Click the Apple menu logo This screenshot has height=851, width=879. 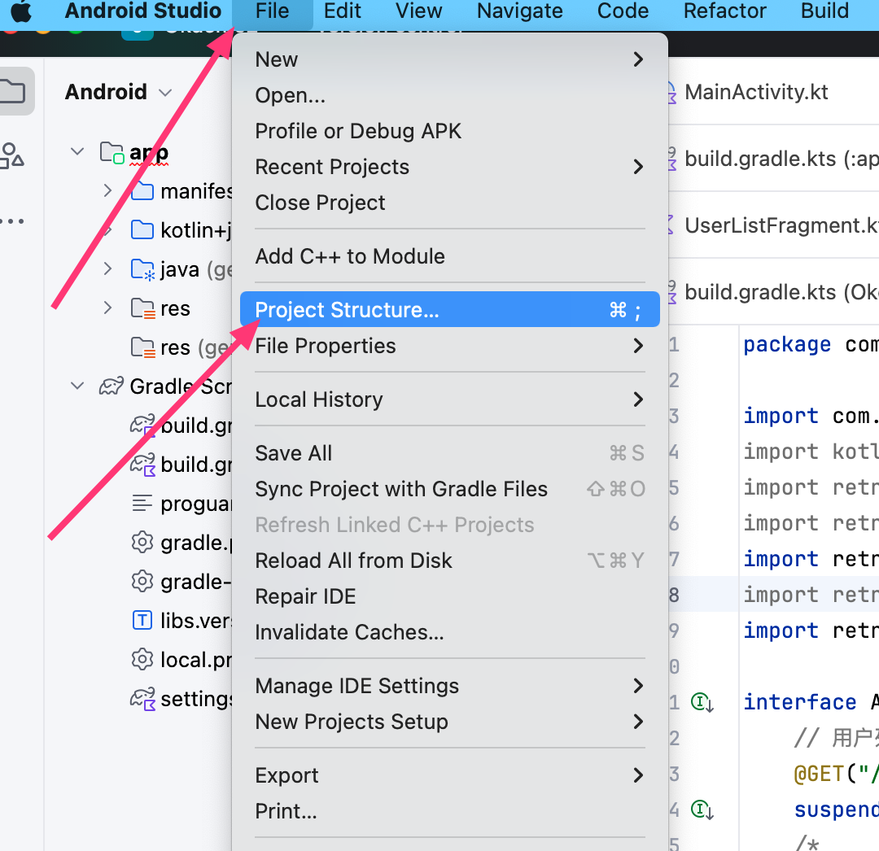click(21, 11)
